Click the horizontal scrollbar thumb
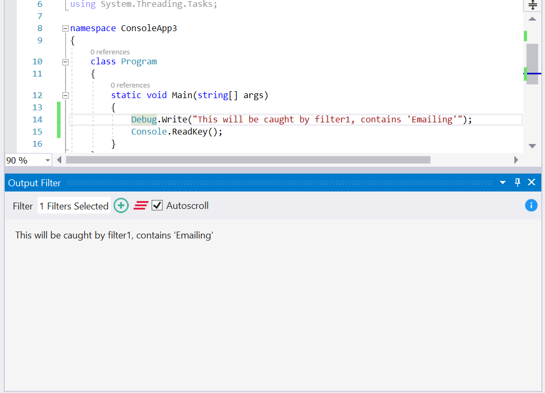 (x=248, y=160)
